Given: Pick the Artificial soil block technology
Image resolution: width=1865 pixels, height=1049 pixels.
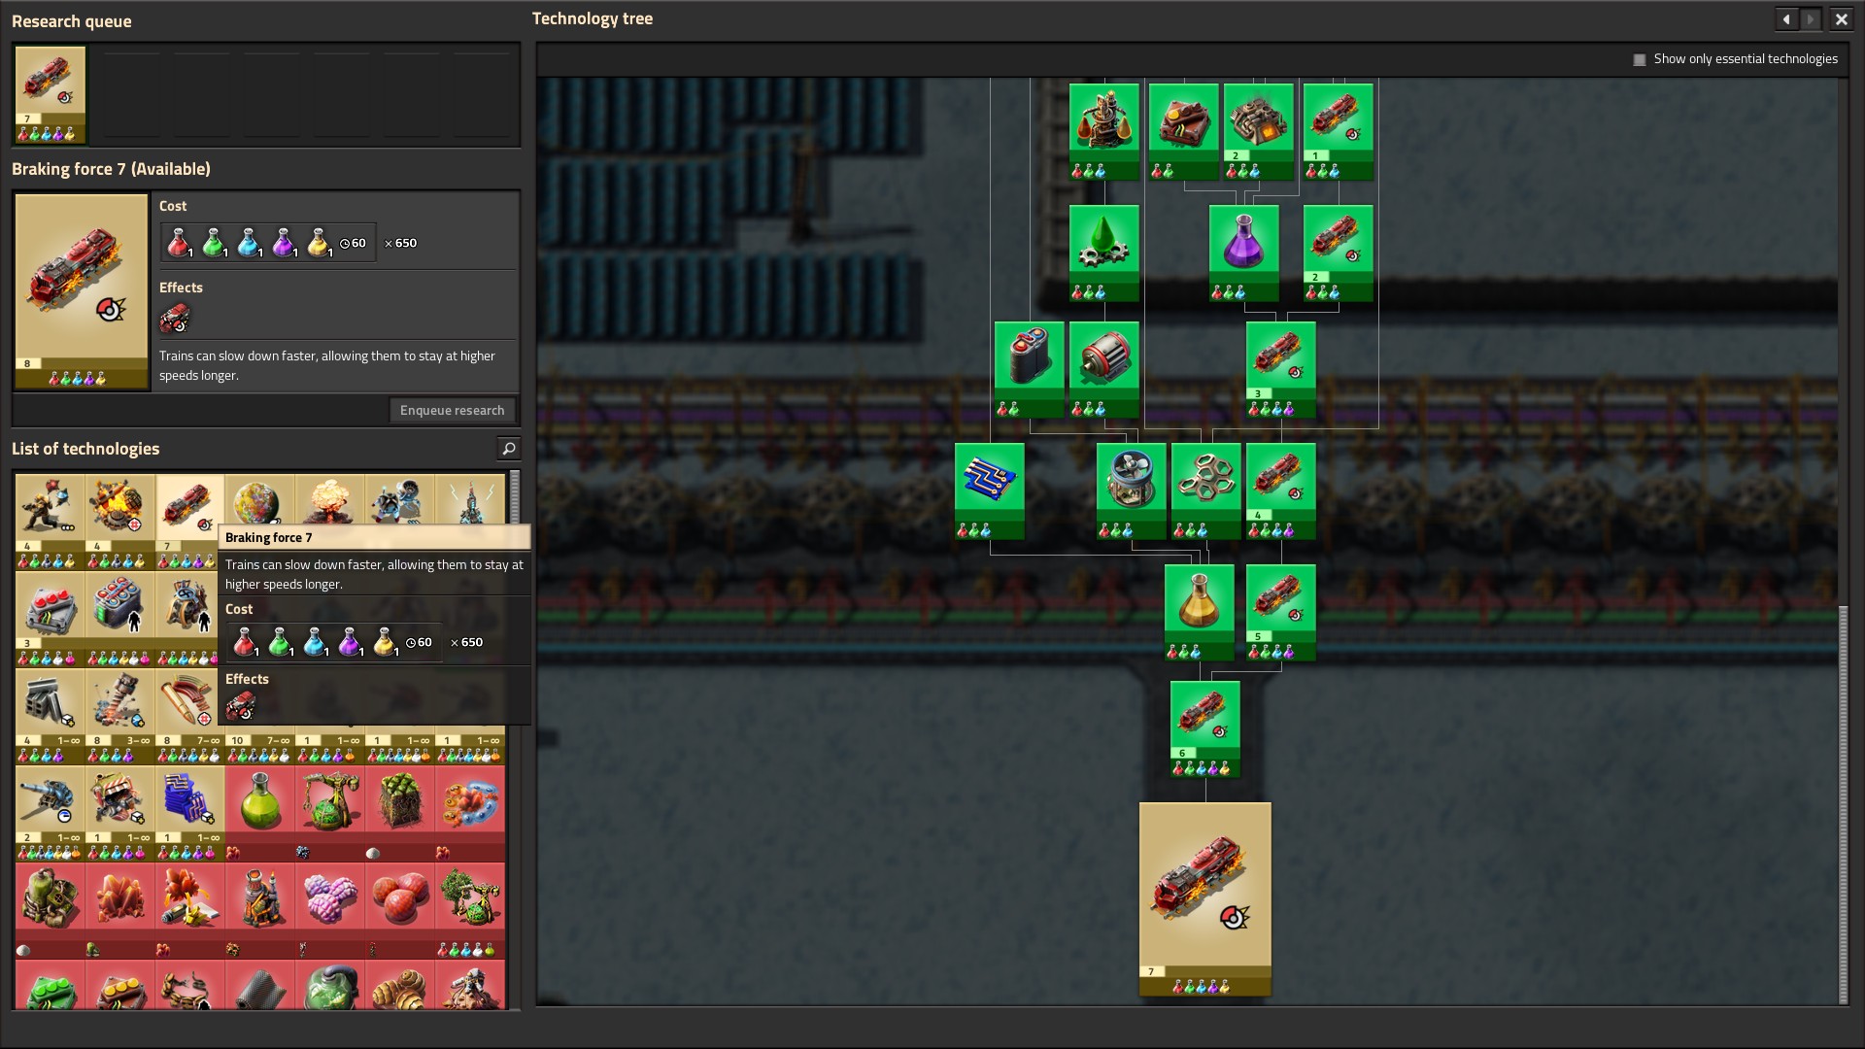Looking at the screenshot, I should pyautogui.click(x=400, y=813).
